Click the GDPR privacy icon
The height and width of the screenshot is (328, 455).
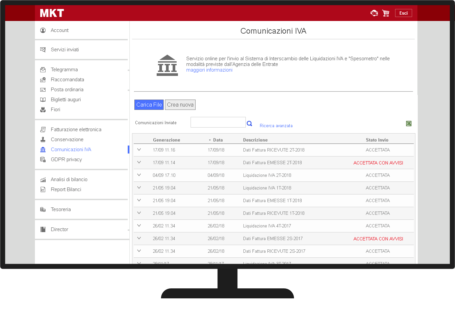pyautogui.click(x=43, y=160)
